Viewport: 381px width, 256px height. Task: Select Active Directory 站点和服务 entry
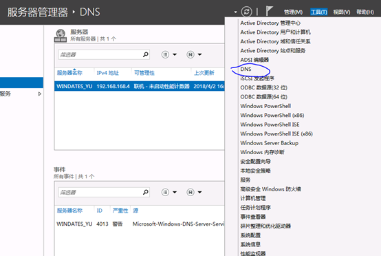click(273, 51)
